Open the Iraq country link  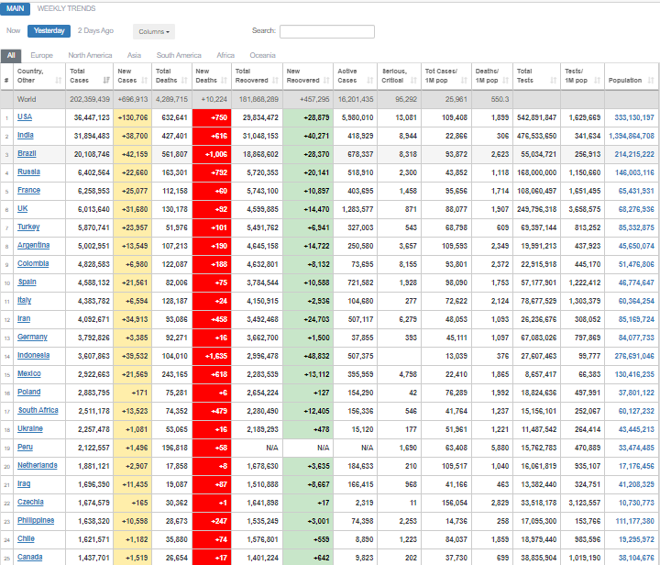click(x=24, y=483)
